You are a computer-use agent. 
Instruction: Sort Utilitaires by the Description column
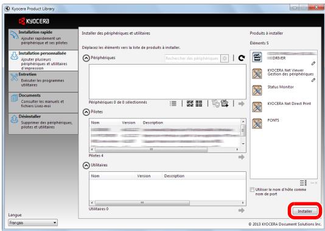(174, 176)
